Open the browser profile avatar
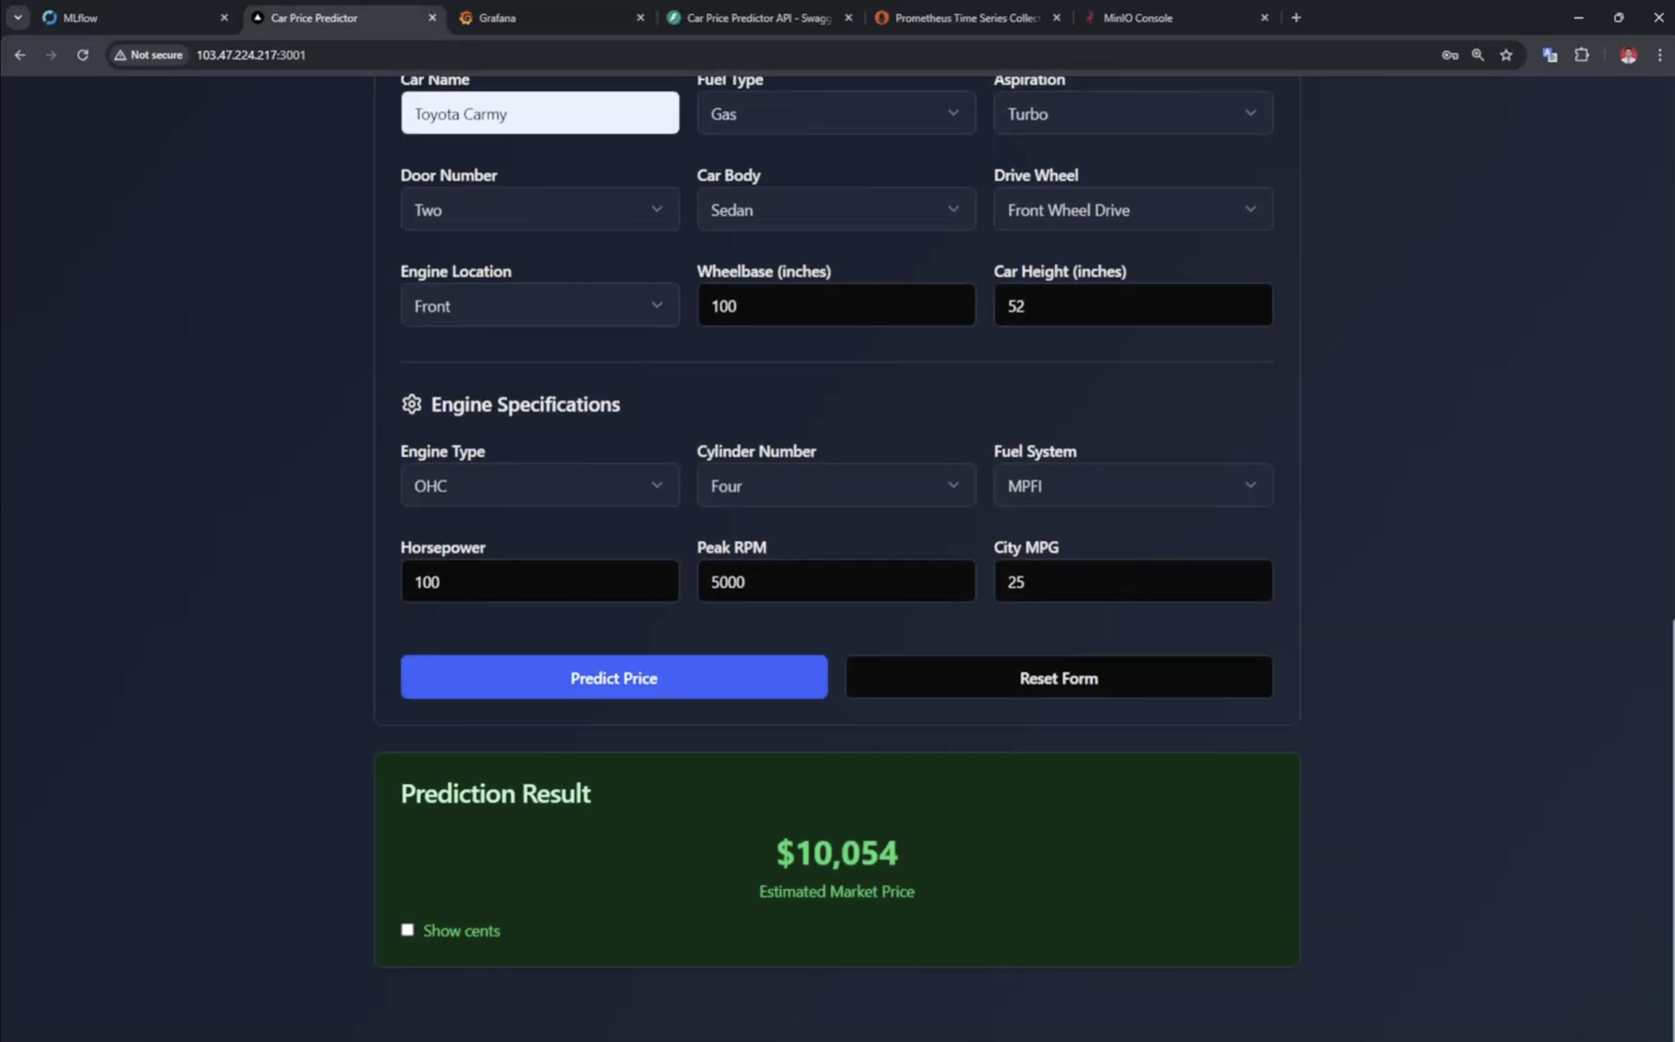Viewport: 1675px width, 1042px height. [x=1628, y=55]
